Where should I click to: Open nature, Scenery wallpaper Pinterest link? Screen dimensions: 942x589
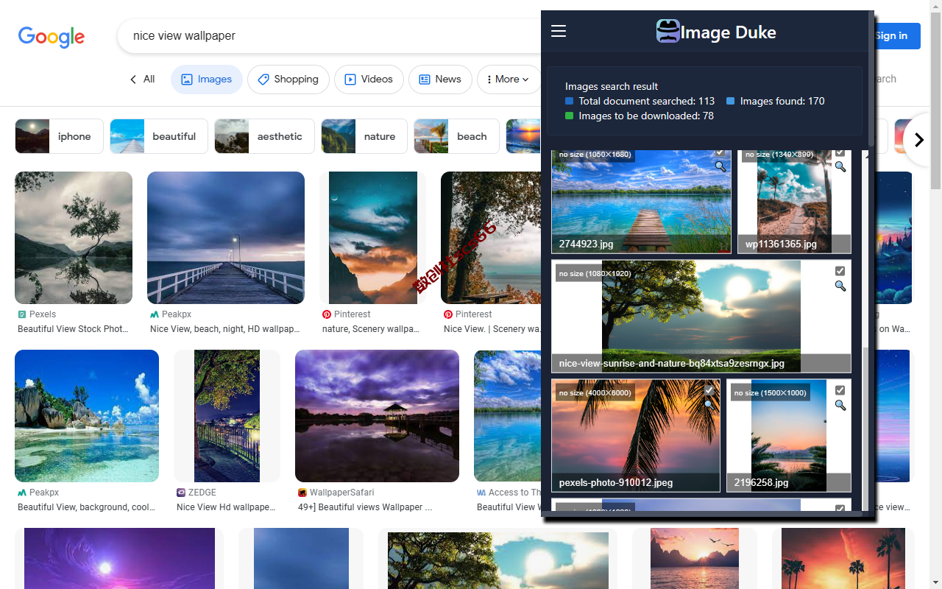tap(371, 329)
